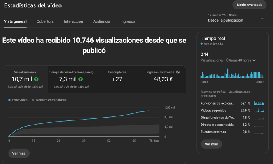Select the Suscriptores metric card
The width and height of the screenshot is (273, 164).
(x=117, y=79)
